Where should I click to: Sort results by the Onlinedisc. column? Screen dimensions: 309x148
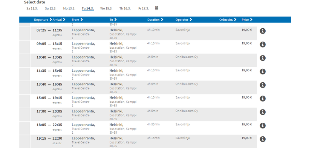click(x=228, y=20)
